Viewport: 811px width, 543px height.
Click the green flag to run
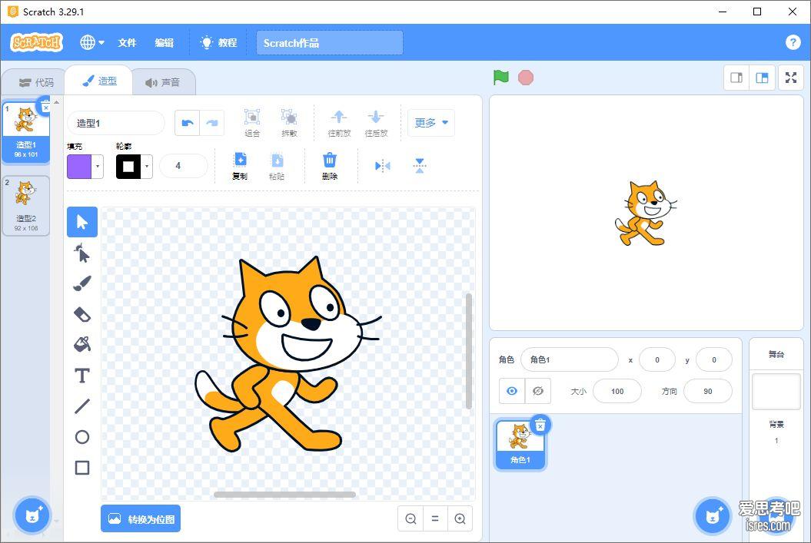tap(500, 78)
